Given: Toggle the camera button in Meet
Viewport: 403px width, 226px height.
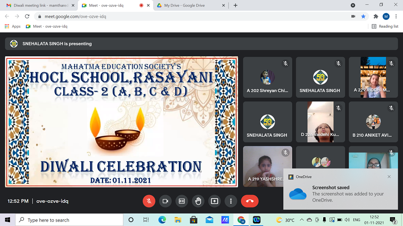Looking at the screenshot, I should point(165,201).
